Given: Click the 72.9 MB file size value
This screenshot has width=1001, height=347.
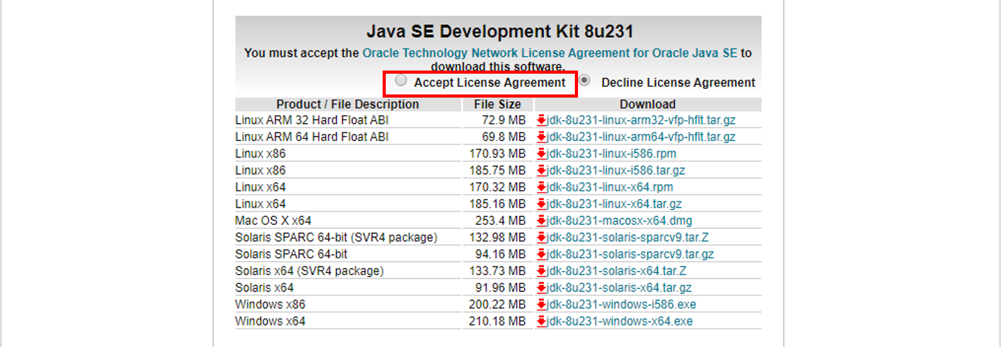Looking at the screenshot, I should tap(504, 120).
